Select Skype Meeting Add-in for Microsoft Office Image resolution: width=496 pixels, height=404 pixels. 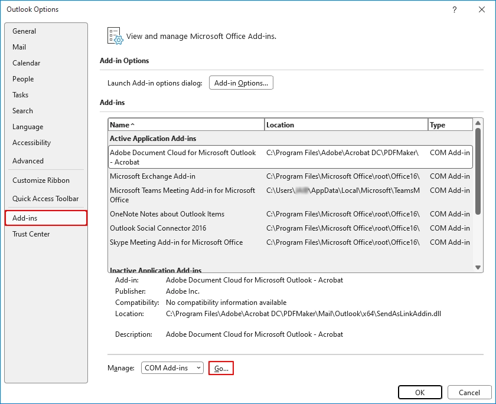click(291, 242)
